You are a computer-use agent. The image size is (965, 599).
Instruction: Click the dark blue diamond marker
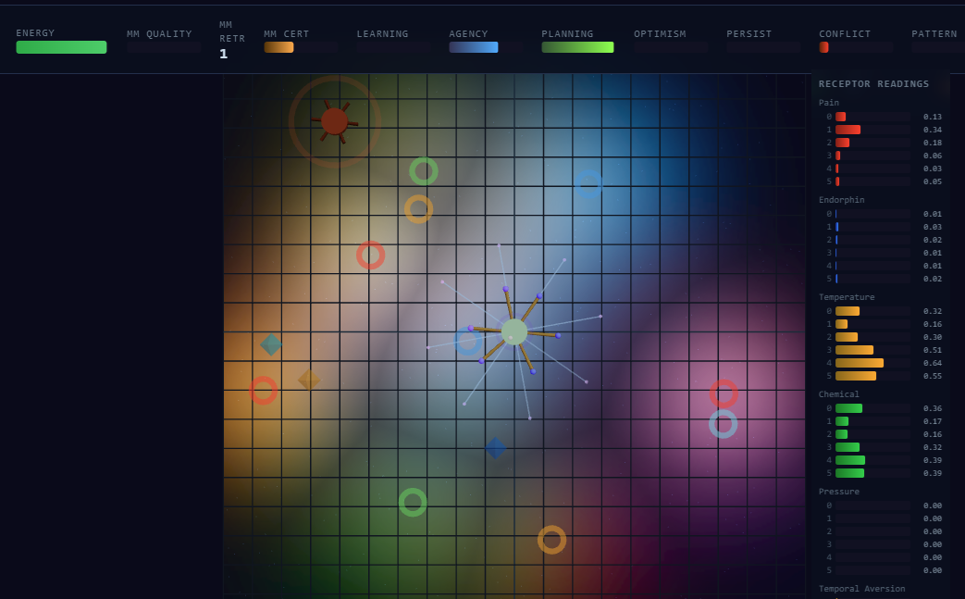[495, 448]
